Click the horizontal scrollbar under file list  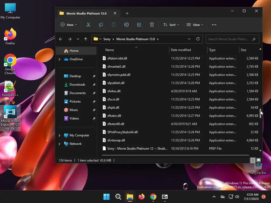175,155
